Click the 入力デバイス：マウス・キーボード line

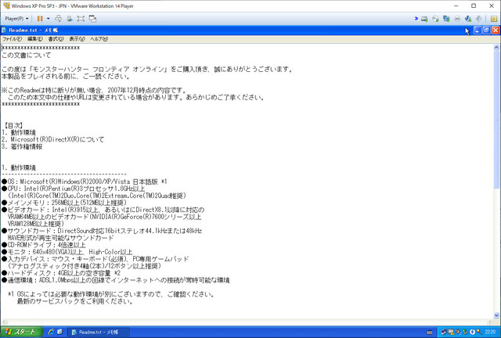(x=96, y=259)
